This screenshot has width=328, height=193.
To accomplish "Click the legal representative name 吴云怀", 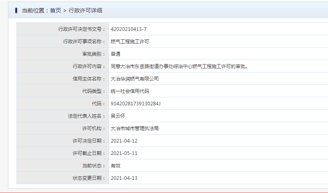I will pyautogui.click(x=118, y=116).
